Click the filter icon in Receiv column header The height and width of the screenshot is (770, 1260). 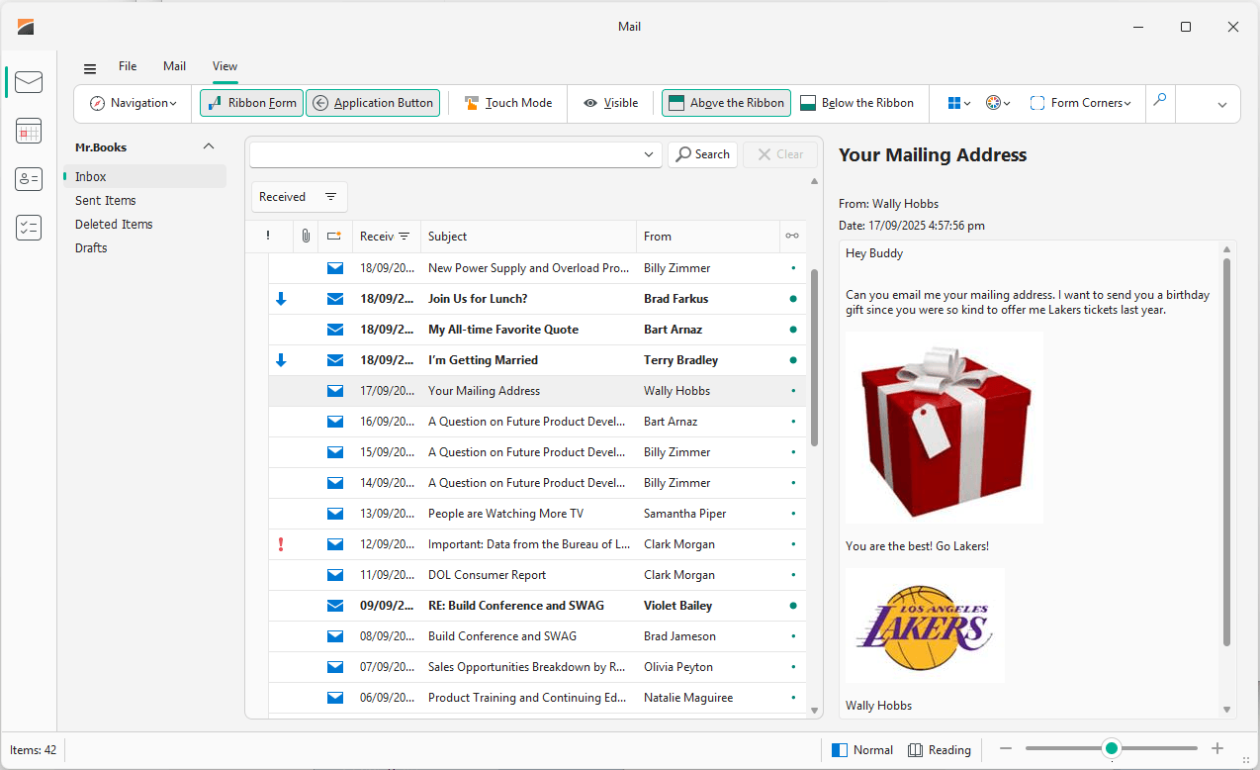click(404, 237)
